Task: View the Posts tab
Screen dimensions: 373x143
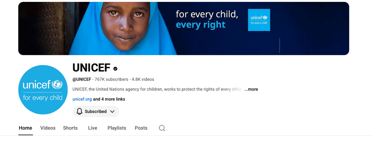Action: coord(141,128)
